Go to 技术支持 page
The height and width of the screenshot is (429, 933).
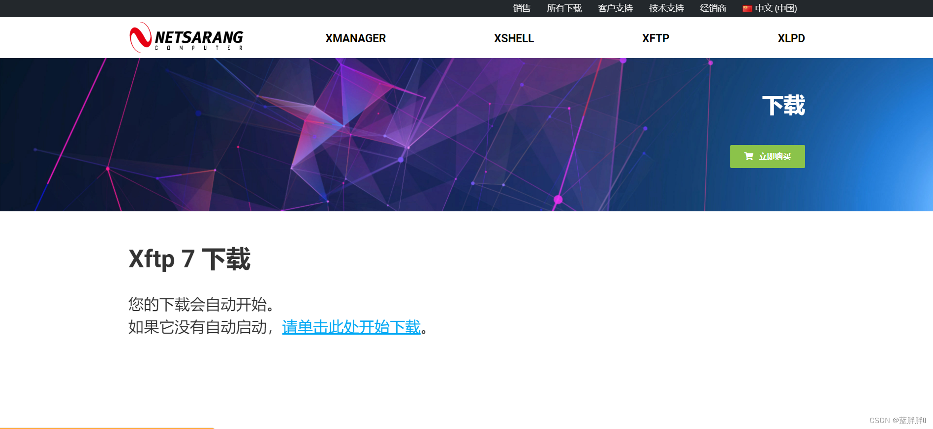[x=666, y=8]
